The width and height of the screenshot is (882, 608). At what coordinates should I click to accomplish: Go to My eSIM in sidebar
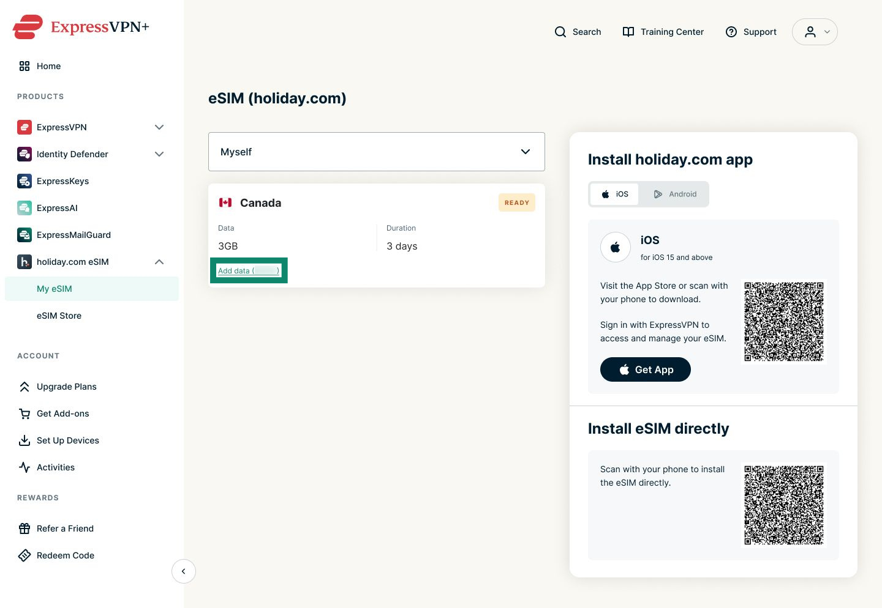[x=92, y=289]
